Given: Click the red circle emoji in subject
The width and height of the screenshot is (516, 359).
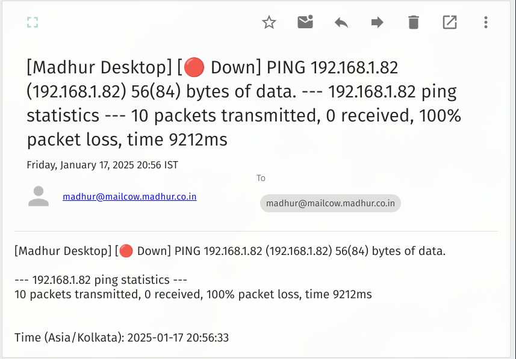Looking at the screenshot, I should pyautogui.click(x=194, y=67).
